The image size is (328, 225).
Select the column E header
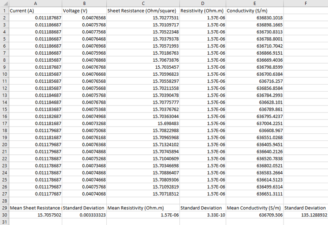tap(255, 3)
